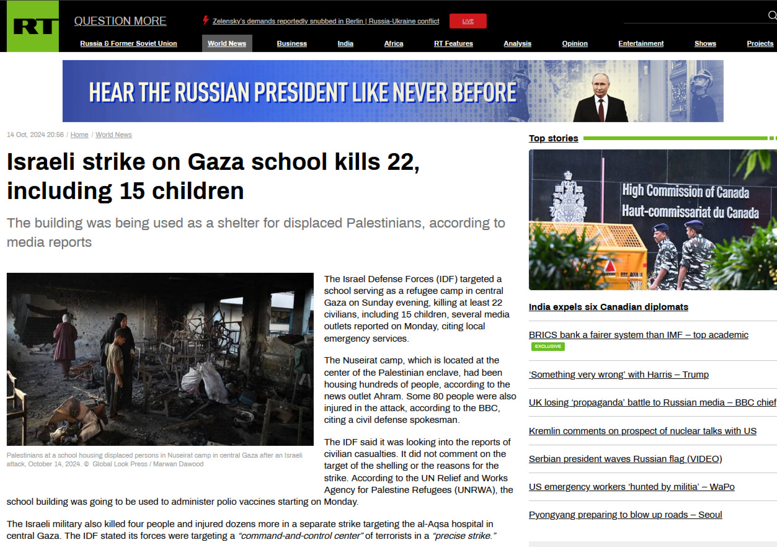Open Zelensky's demands breaking news headline
Viewport: 777px width, 547px height.
pos(326,21)
